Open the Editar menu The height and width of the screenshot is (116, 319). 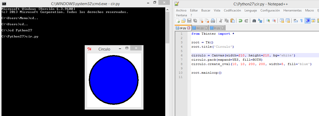pos(194,10)
